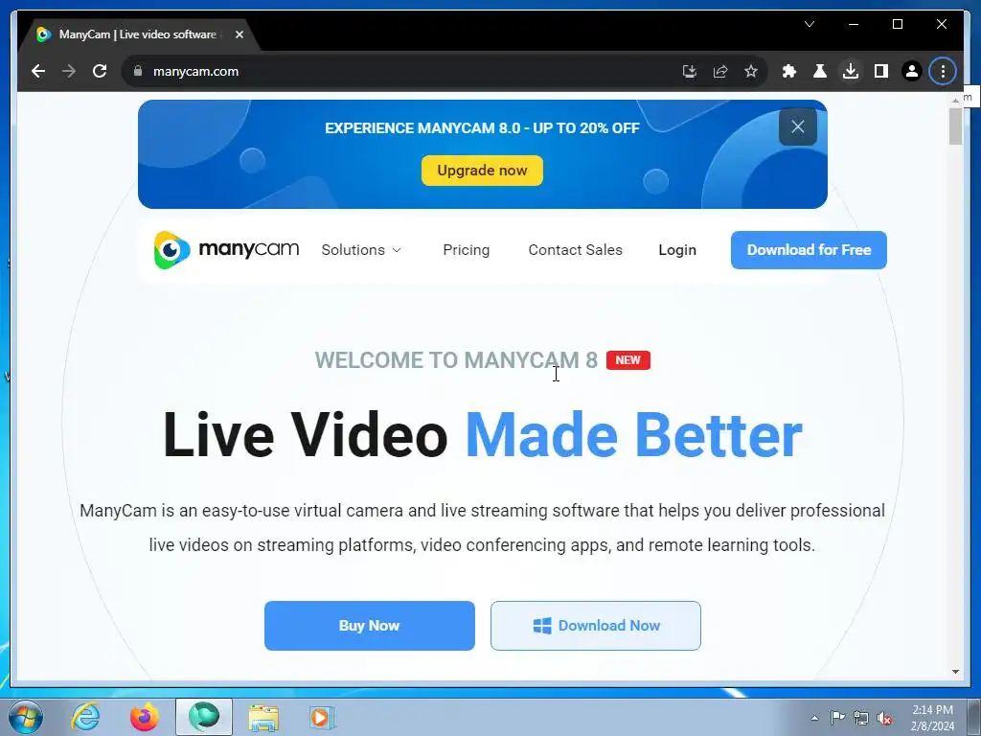
Task: Open Windows Explorer folder from taskbar
Action: (263, 718)
